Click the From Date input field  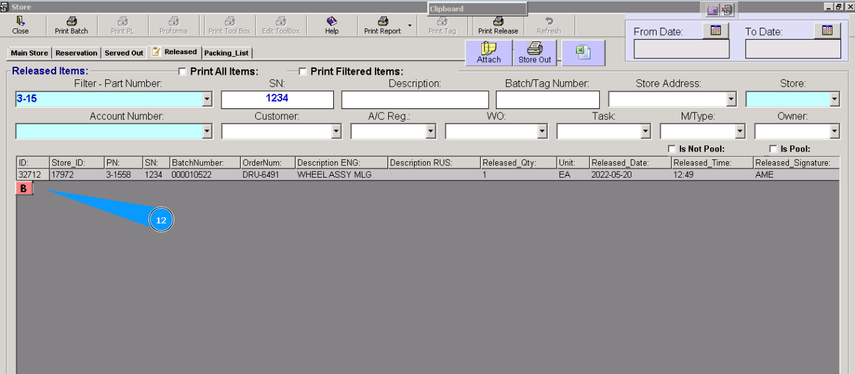[682, 49]
